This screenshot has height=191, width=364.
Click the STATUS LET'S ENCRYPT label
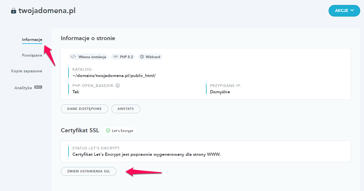(x=96, y=148)
